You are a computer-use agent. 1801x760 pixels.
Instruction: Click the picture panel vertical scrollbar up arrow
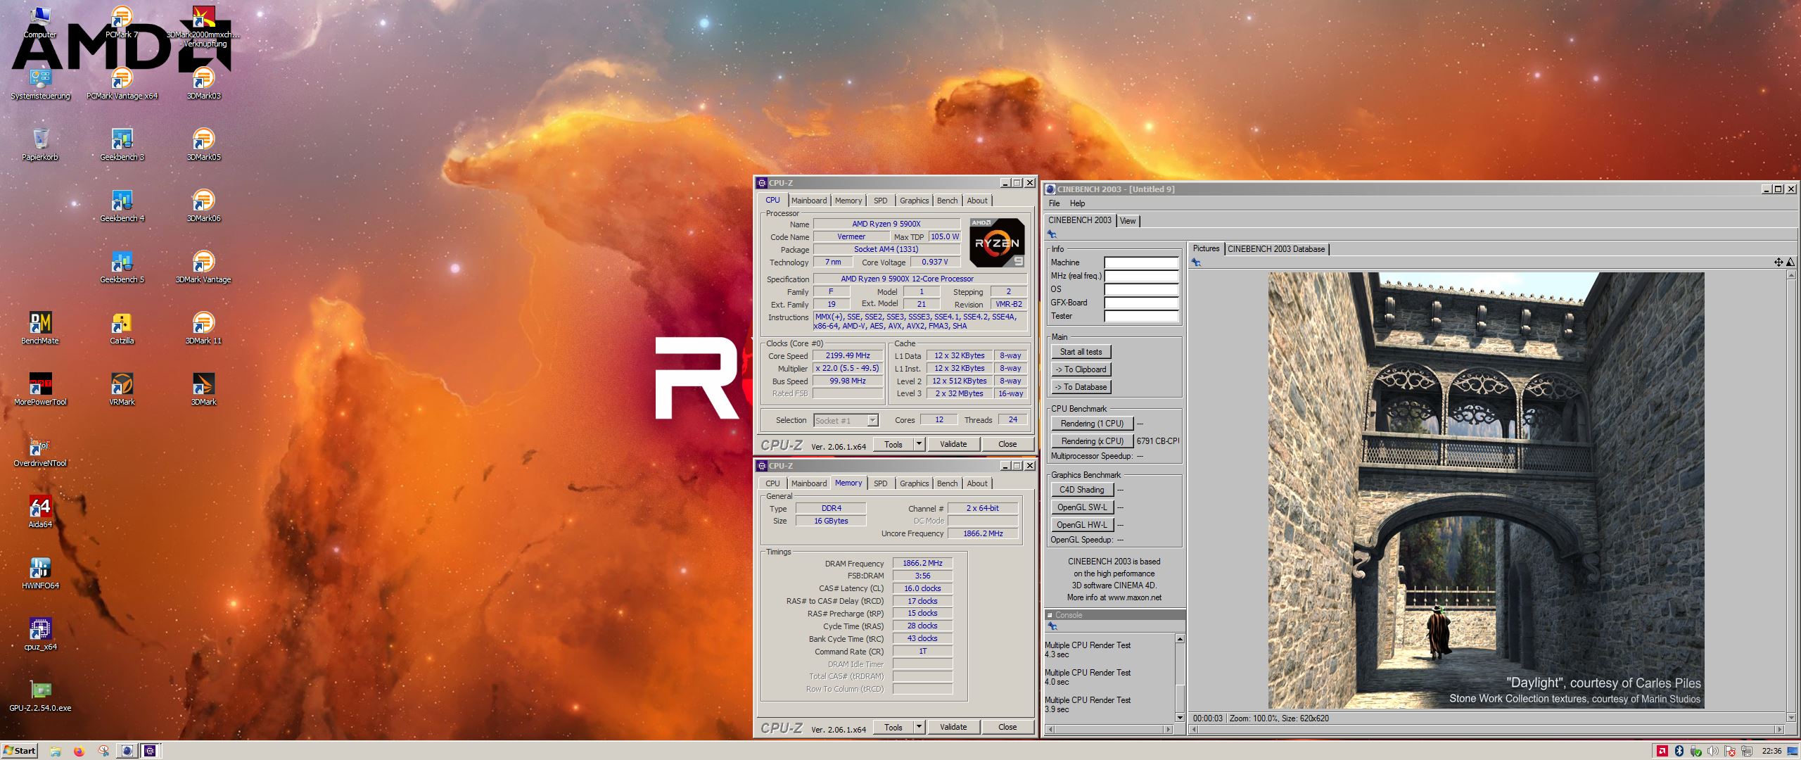tap(1791, 275)
